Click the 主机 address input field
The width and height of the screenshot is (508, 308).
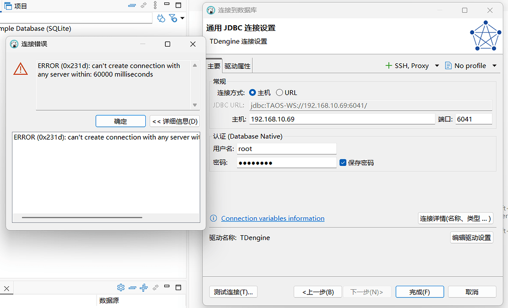click(x=342, y=119)
